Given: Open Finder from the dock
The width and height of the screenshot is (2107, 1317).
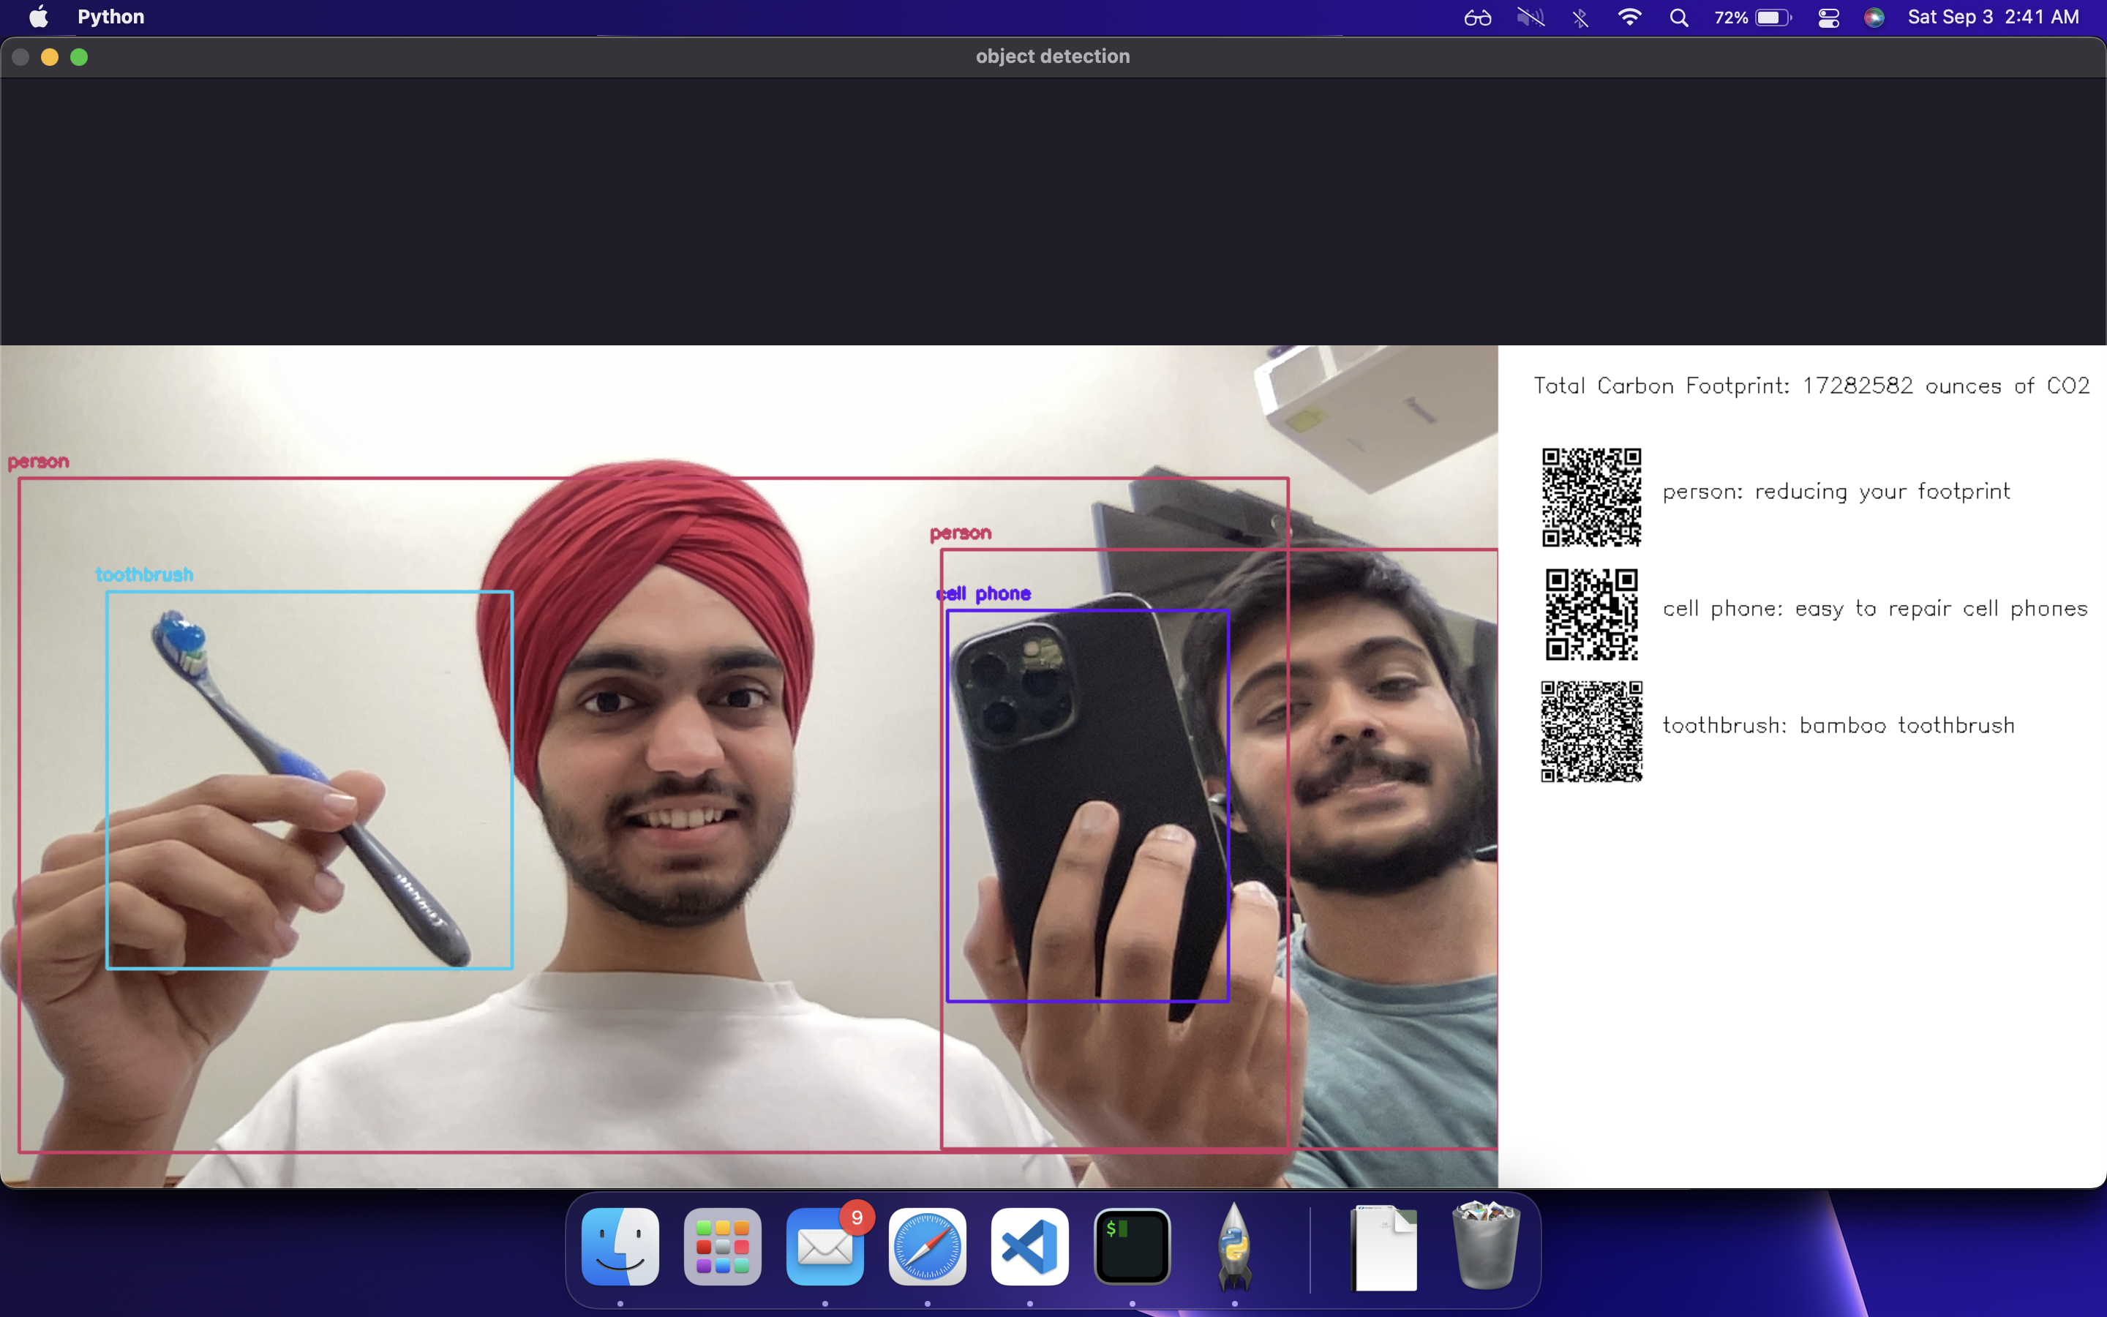Looking at the screenshot, I should click(620, 1247).
